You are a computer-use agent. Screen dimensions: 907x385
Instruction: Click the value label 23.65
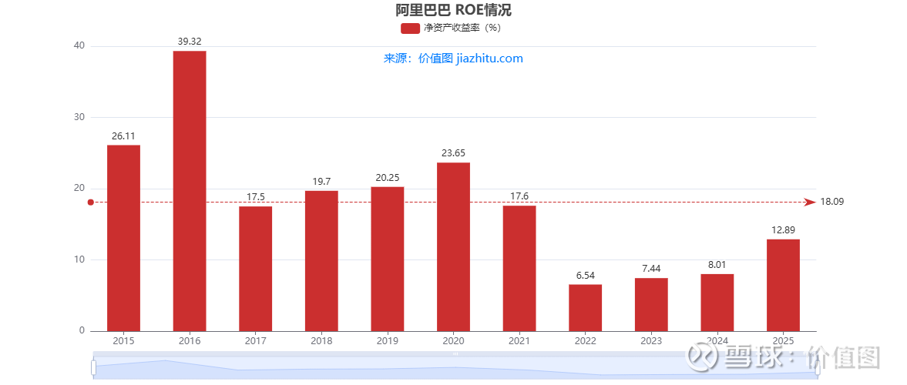[453, 153]
